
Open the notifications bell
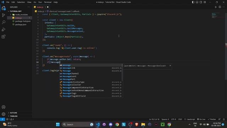pyautogui.click(x=224, y=119)
